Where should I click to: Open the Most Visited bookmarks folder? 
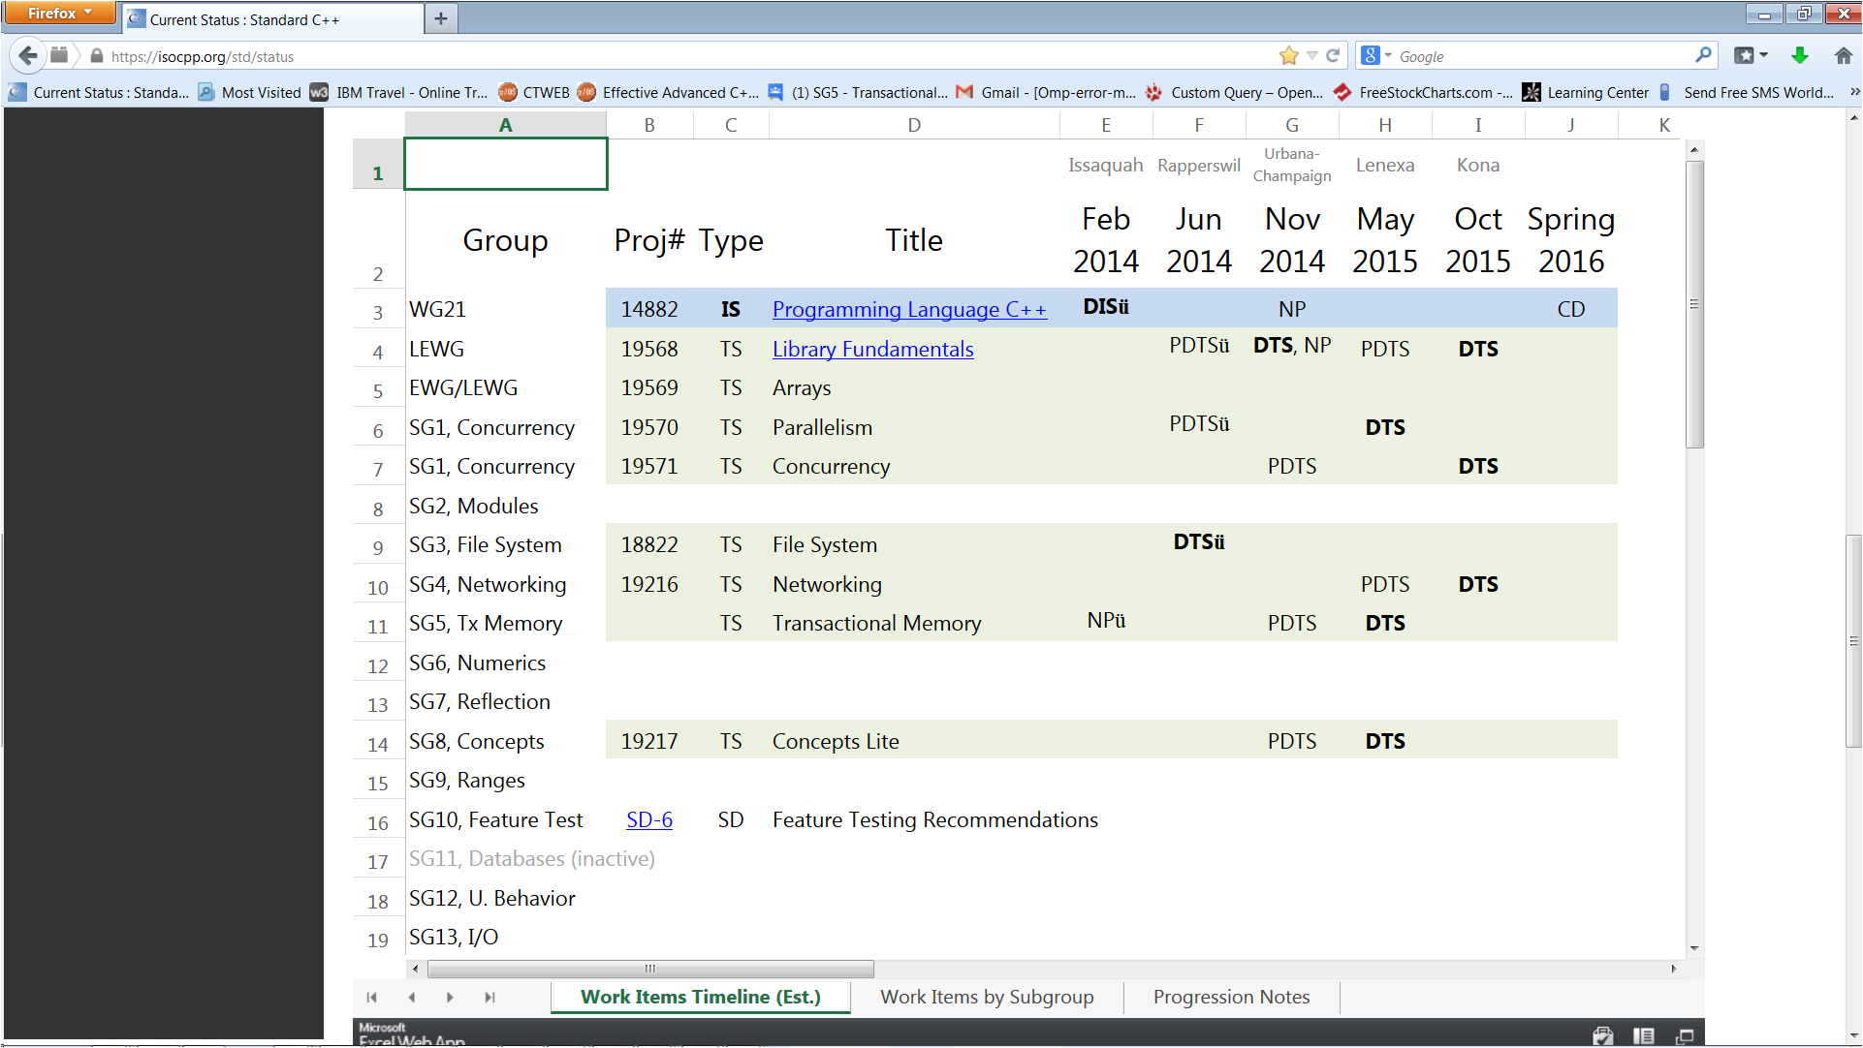click(250, 92)
